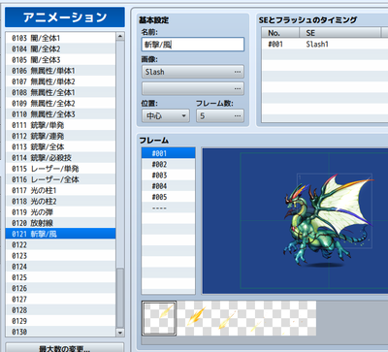Open the empty second image picker
Screen dimensions: 388x352
tap(193, 88)
